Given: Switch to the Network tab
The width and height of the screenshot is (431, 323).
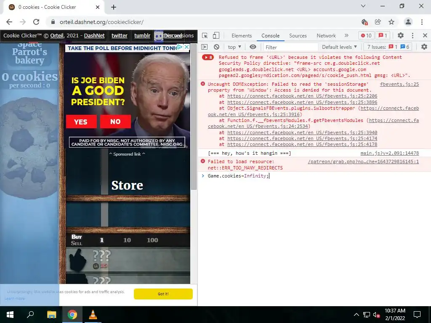Looking at the screenshot, I should (326, 36).
